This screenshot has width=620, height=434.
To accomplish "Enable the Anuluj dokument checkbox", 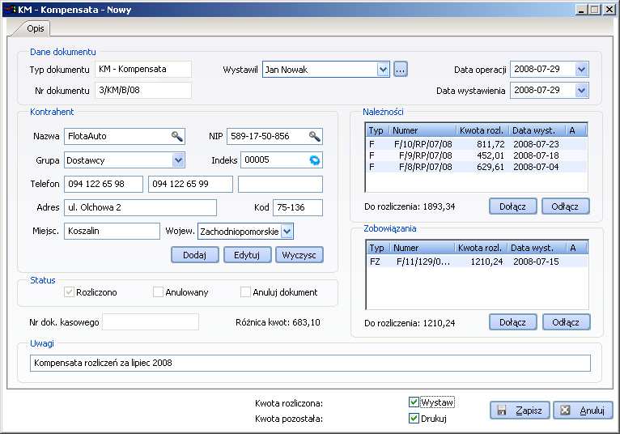I will tap(245, 292).
